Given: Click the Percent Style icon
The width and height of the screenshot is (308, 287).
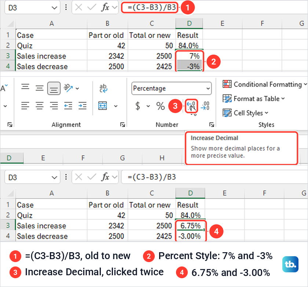Looking at the screenshot, I should pos(161,106).
